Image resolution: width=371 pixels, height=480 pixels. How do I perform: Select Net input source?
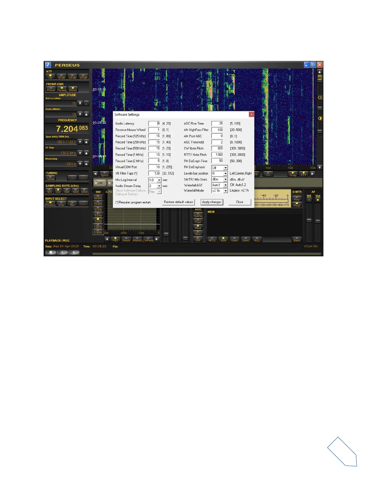click(72, 204)
